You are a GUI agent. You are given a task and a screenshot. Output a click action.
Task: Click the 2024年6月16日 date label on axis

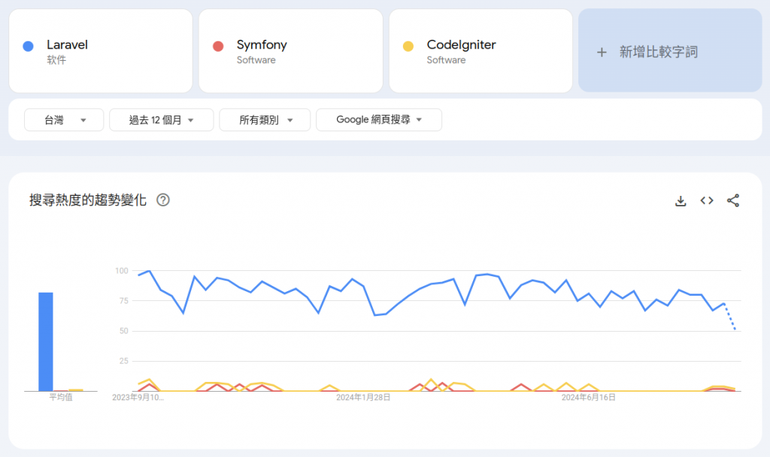point(589,398)
